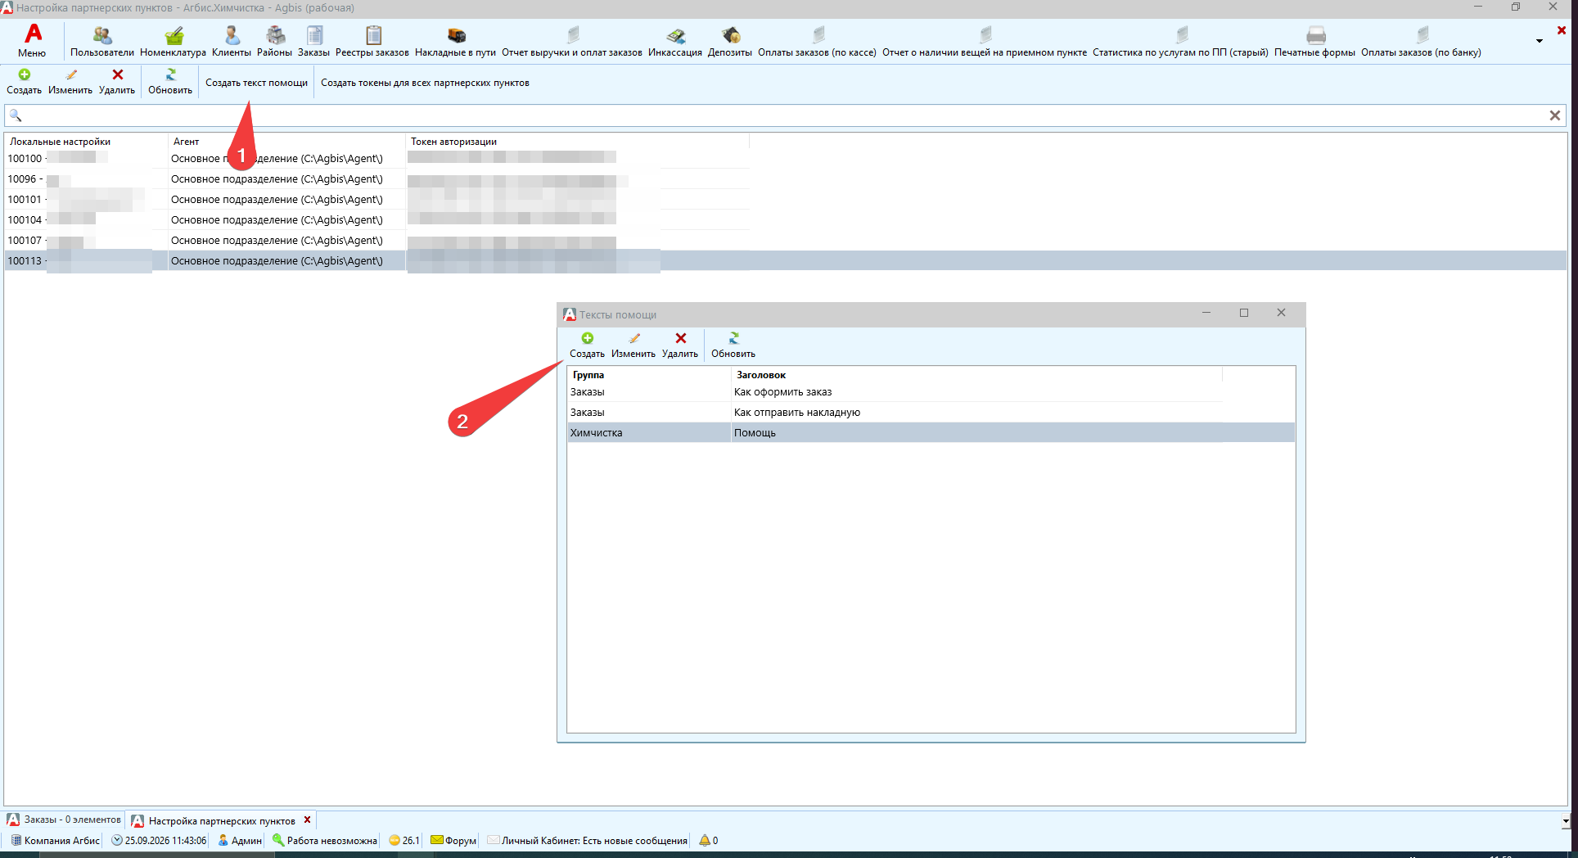Viewport: 1578px width, 858px height.
Task: Select row Как отправить накладную
Action: coord(931,413)
